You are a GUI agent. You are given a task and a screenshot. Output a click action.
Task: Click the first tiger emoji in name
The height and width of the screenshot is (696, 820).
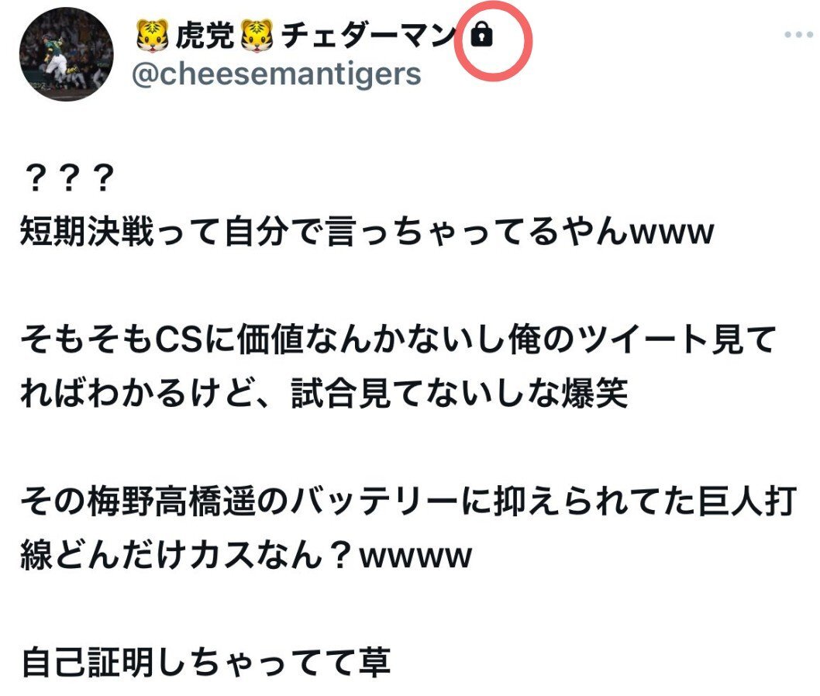tap(152, 36)
